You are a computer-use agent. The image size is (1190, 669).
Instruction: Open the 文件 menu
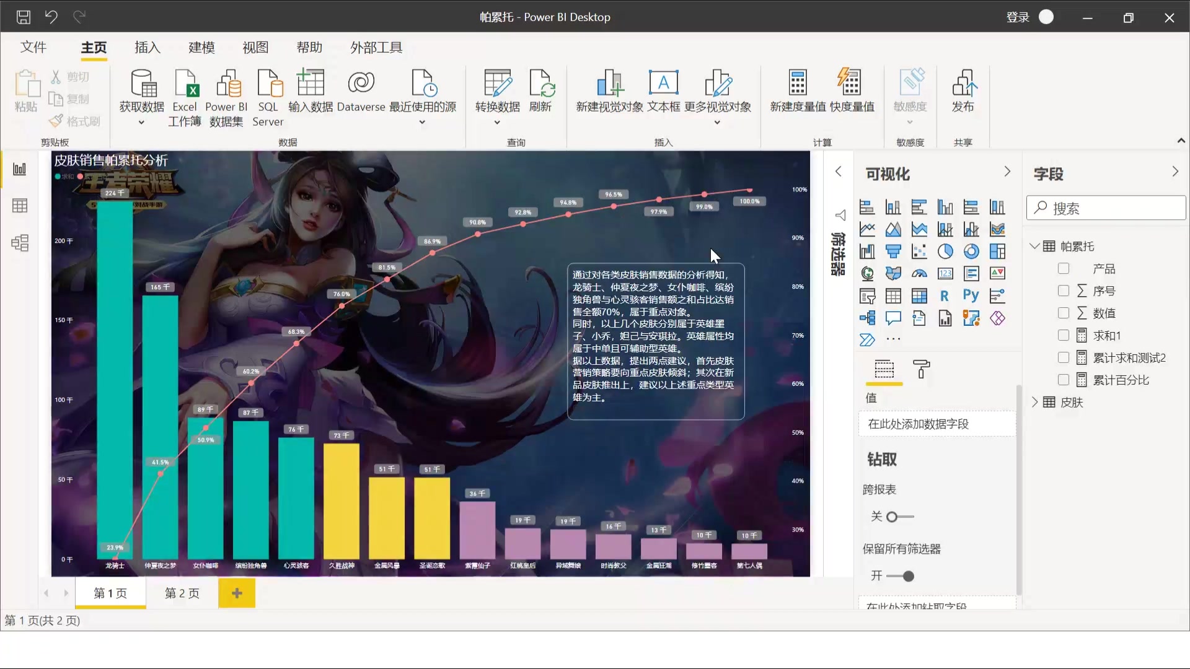[x=33, y=47]
